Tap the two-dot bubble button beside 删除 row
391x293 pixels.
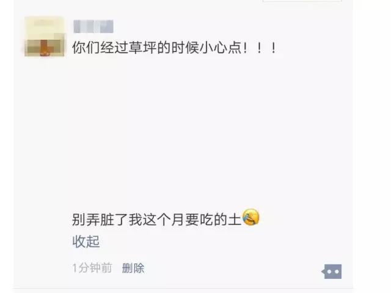pyautogui.click(x=332, y=272)
